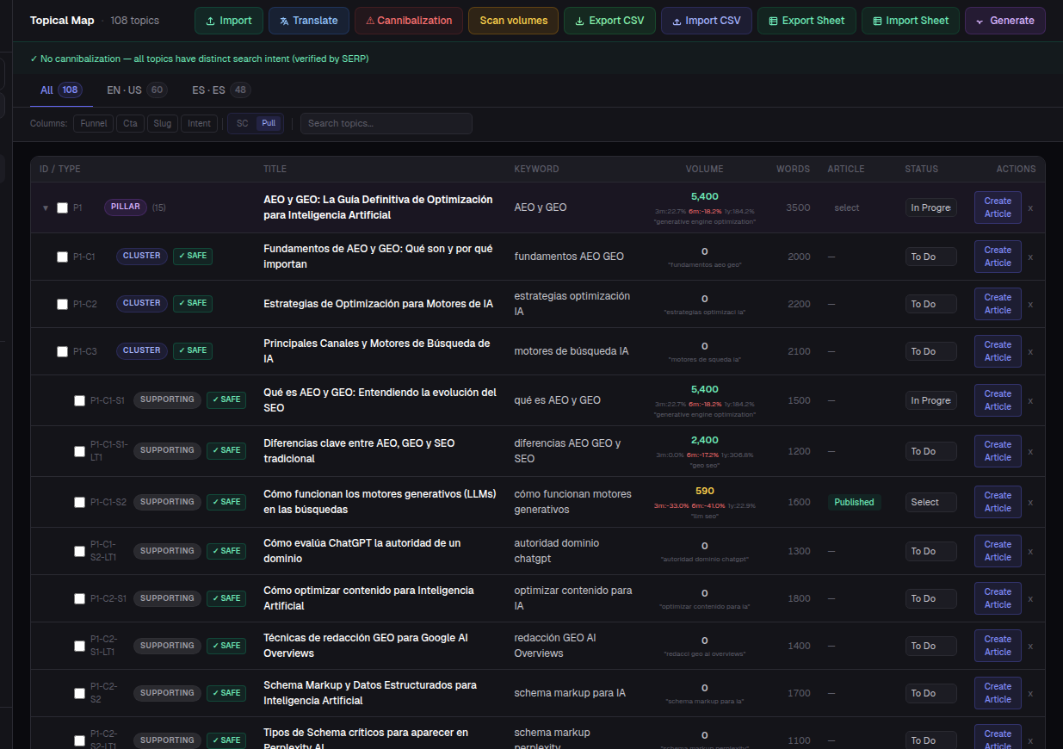This screenshot has width=1063, height=749.
Task: Toggle the Funnel column chip
Action: tap(94, 123)
